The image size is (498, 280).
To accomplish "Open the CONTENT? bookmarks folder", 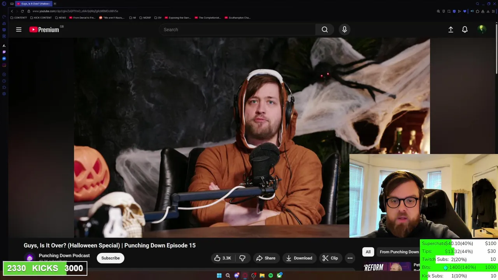I will tap(19, 17).
